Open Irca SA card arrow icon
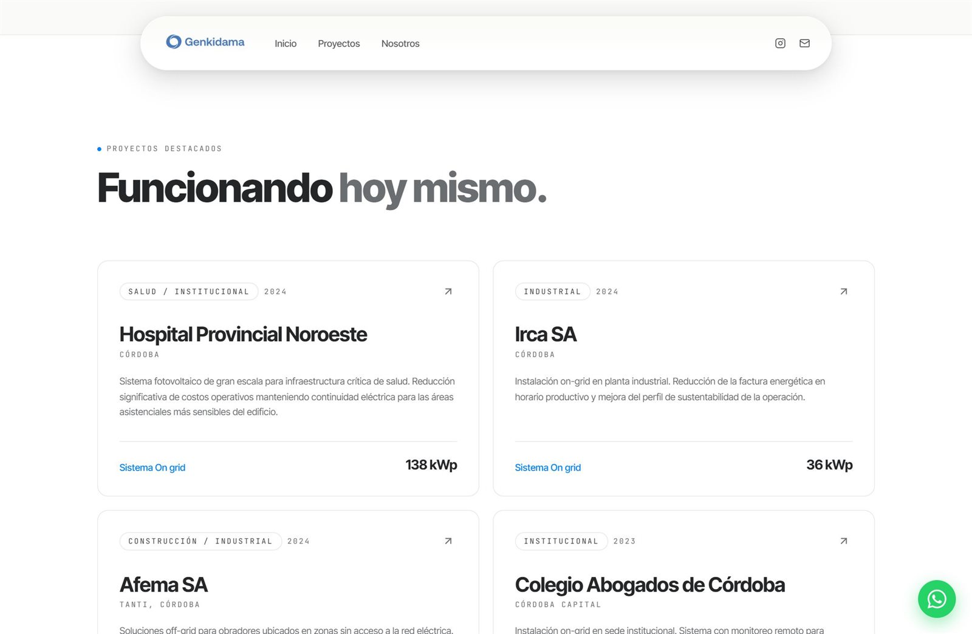This screenshot has width=972, height=634. click(x=844, y=291)
